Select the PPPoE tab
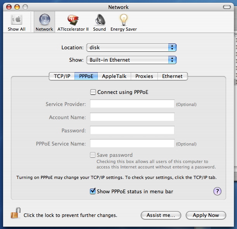This screenshot has width=237, height=229. (86, 76)
